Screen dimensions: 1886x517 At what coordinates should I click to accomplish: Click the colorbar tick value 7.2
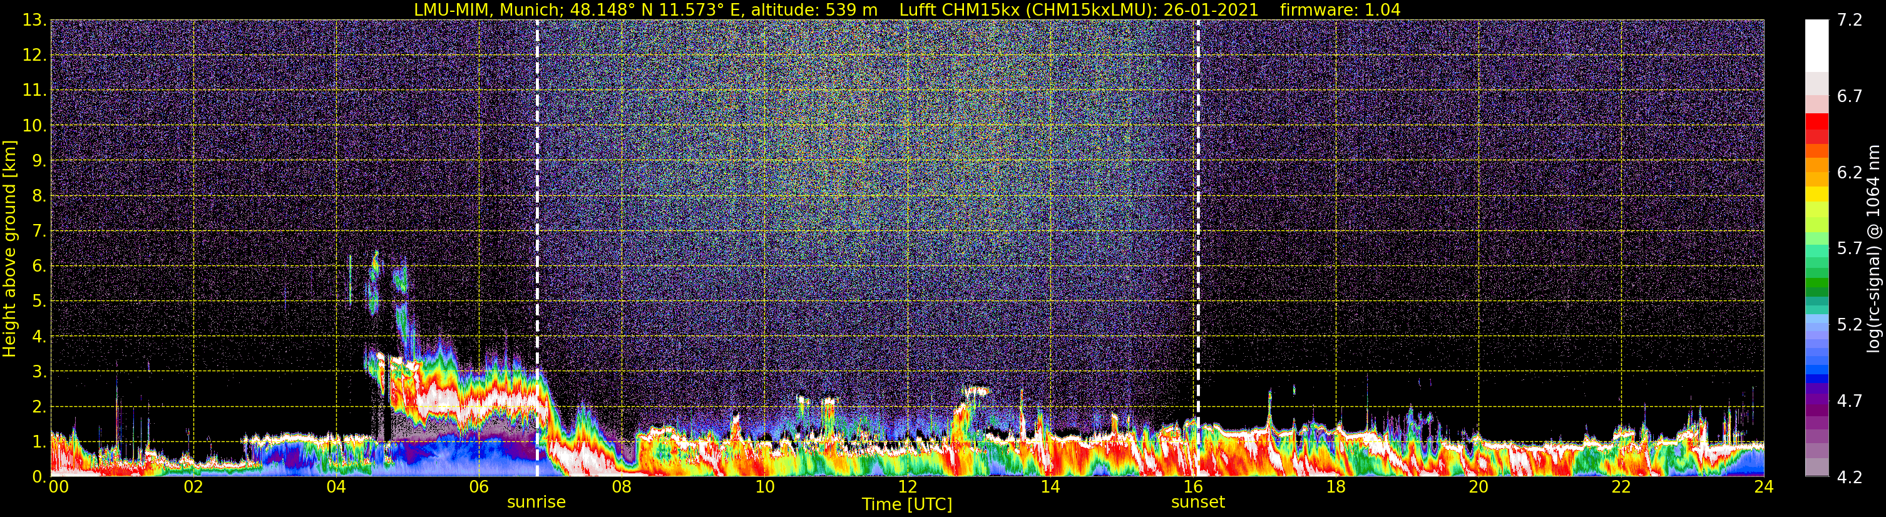[x=1850, y=21]
